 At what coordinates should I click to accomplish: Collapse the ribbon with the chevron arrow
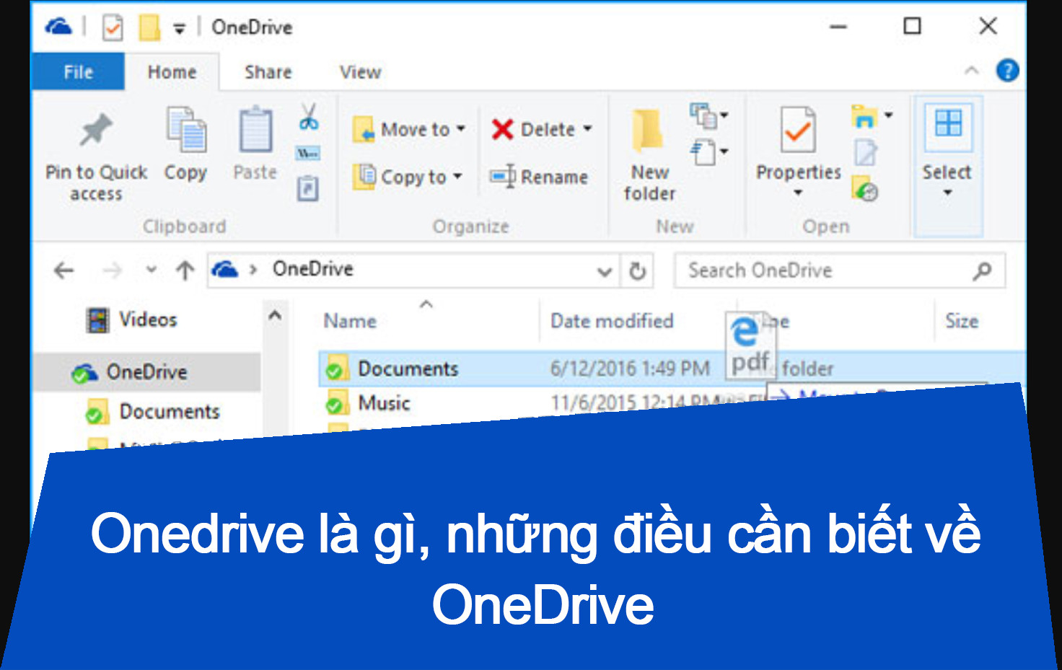(973, 71)
